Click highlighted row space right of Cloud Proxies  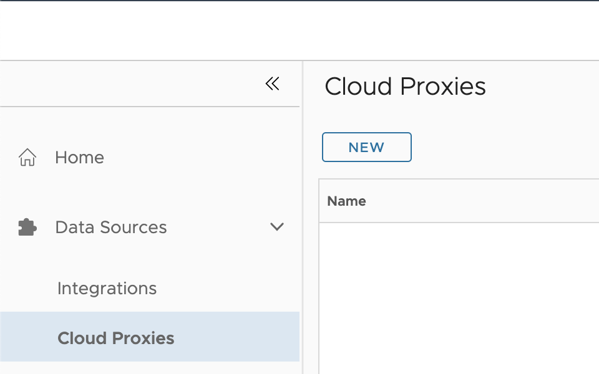click(237, 337)
